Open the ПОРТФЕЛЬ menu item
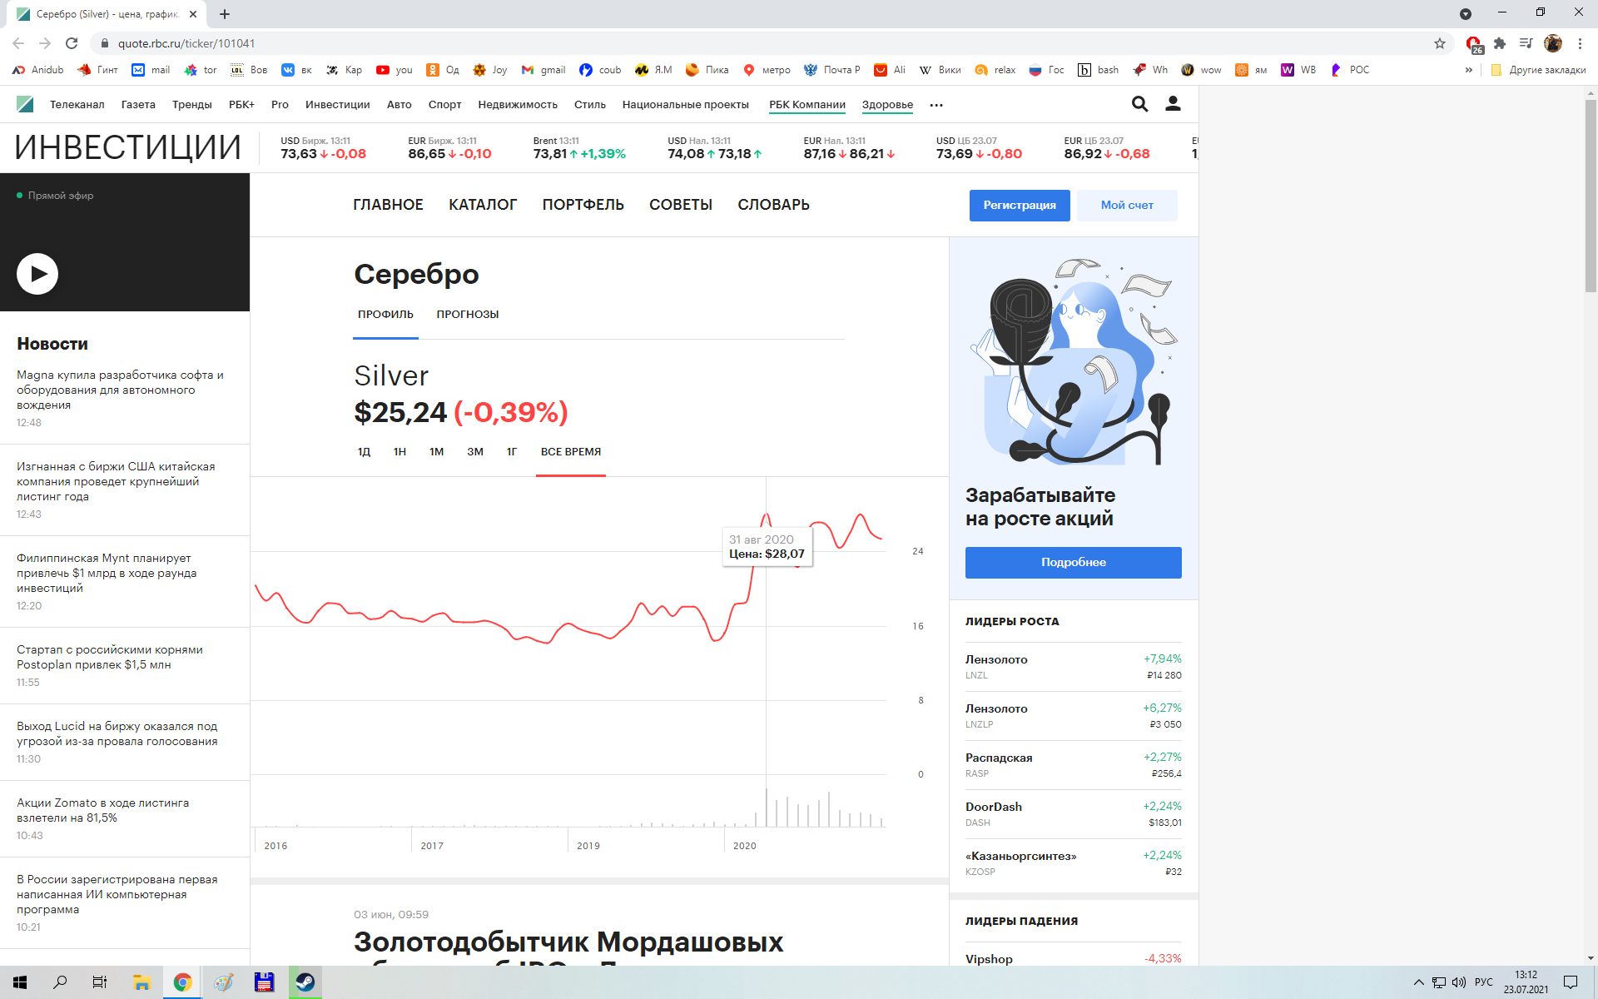The image size is (1598, 999). click(583, 205)
